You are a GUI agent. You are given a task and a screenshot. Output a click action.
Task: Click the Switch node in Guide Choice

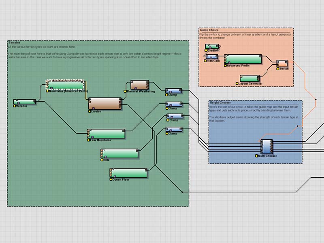pyautogui.click(x=281, y=64)
